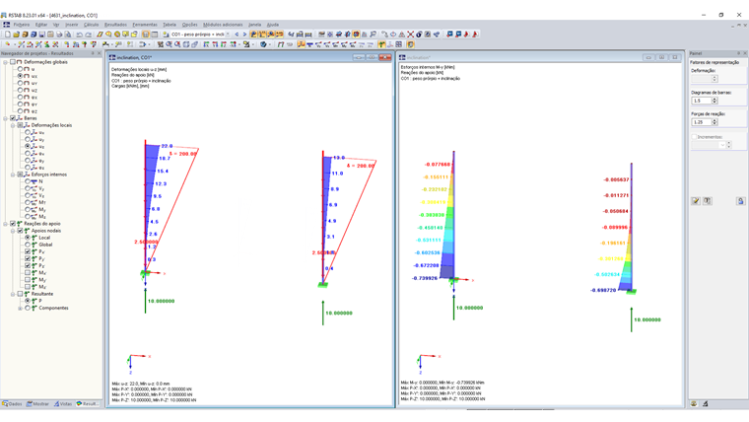
Task: Click the orange highlighted deformation icon on second toolbar
Action: [301, 44]
